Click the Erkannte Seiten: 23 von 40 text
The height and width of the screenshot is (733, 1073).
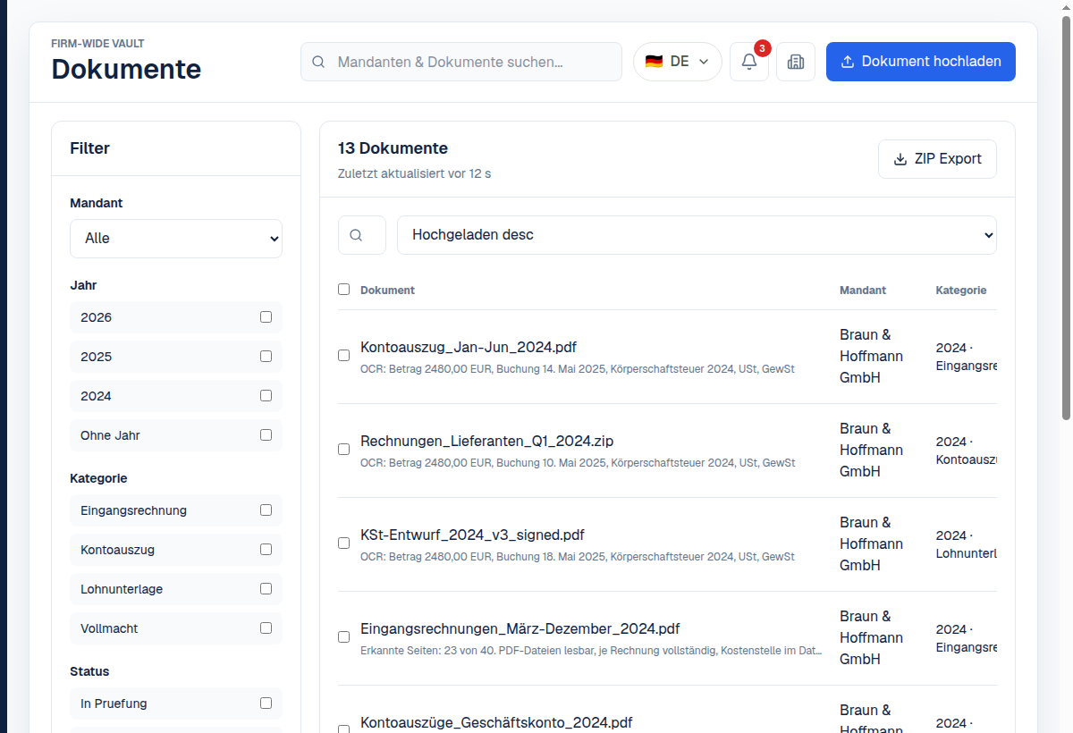click(x=591, y=651)
